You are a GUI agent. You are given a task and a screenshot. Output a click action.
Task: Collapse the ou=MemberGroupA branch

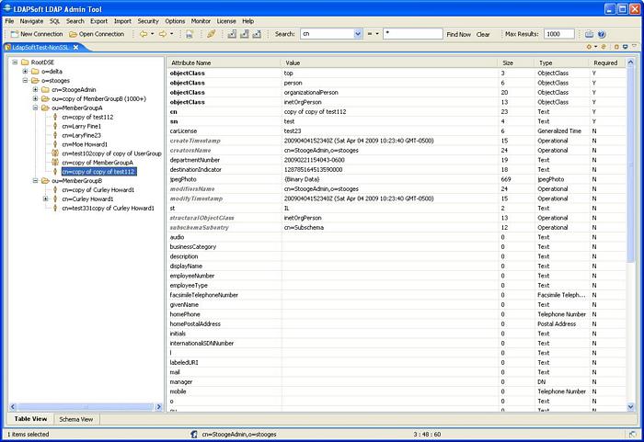35,108
